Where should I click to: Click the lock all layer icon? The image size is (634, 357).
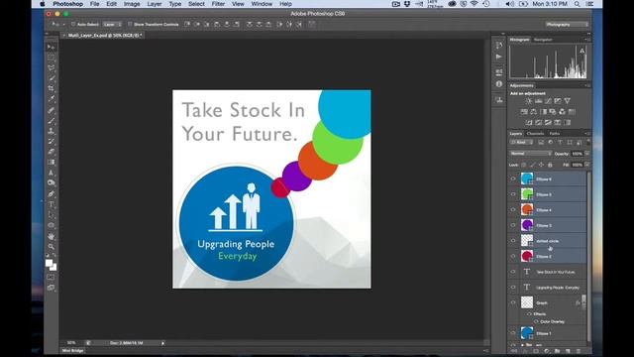[x=550, y=165]
